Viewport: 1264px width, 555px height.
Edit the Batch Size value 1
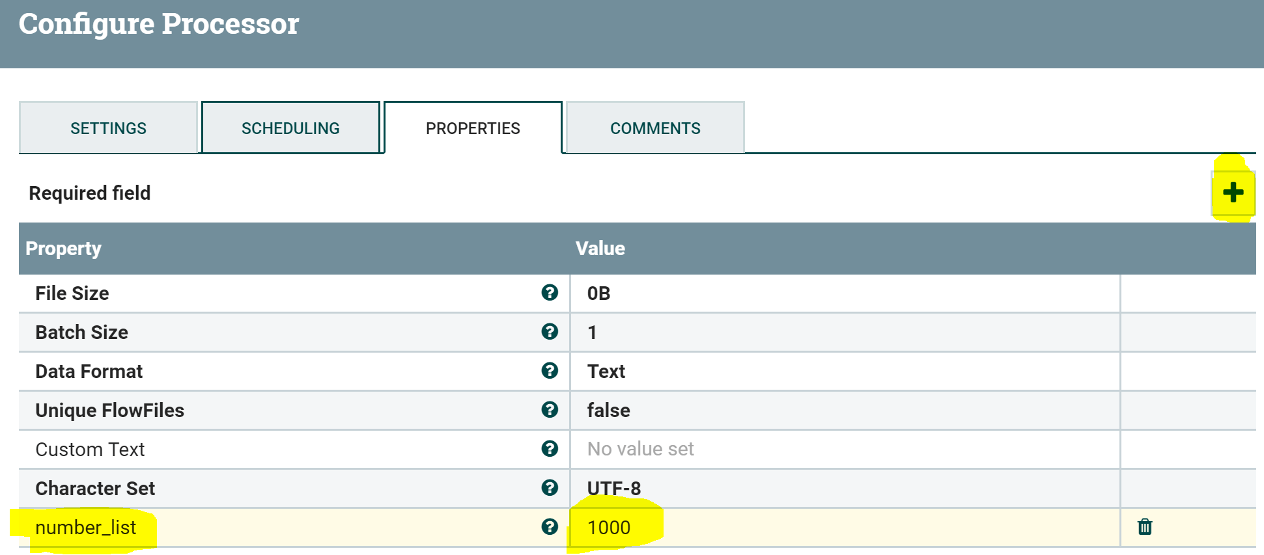[x=845, y=332]
